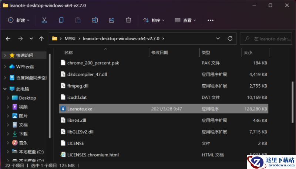This screenshot has height=169, width=296.
Task: Click the 2021/3/28 9:47 date cell
Action: pyautogui.click(x=166, y=109)
